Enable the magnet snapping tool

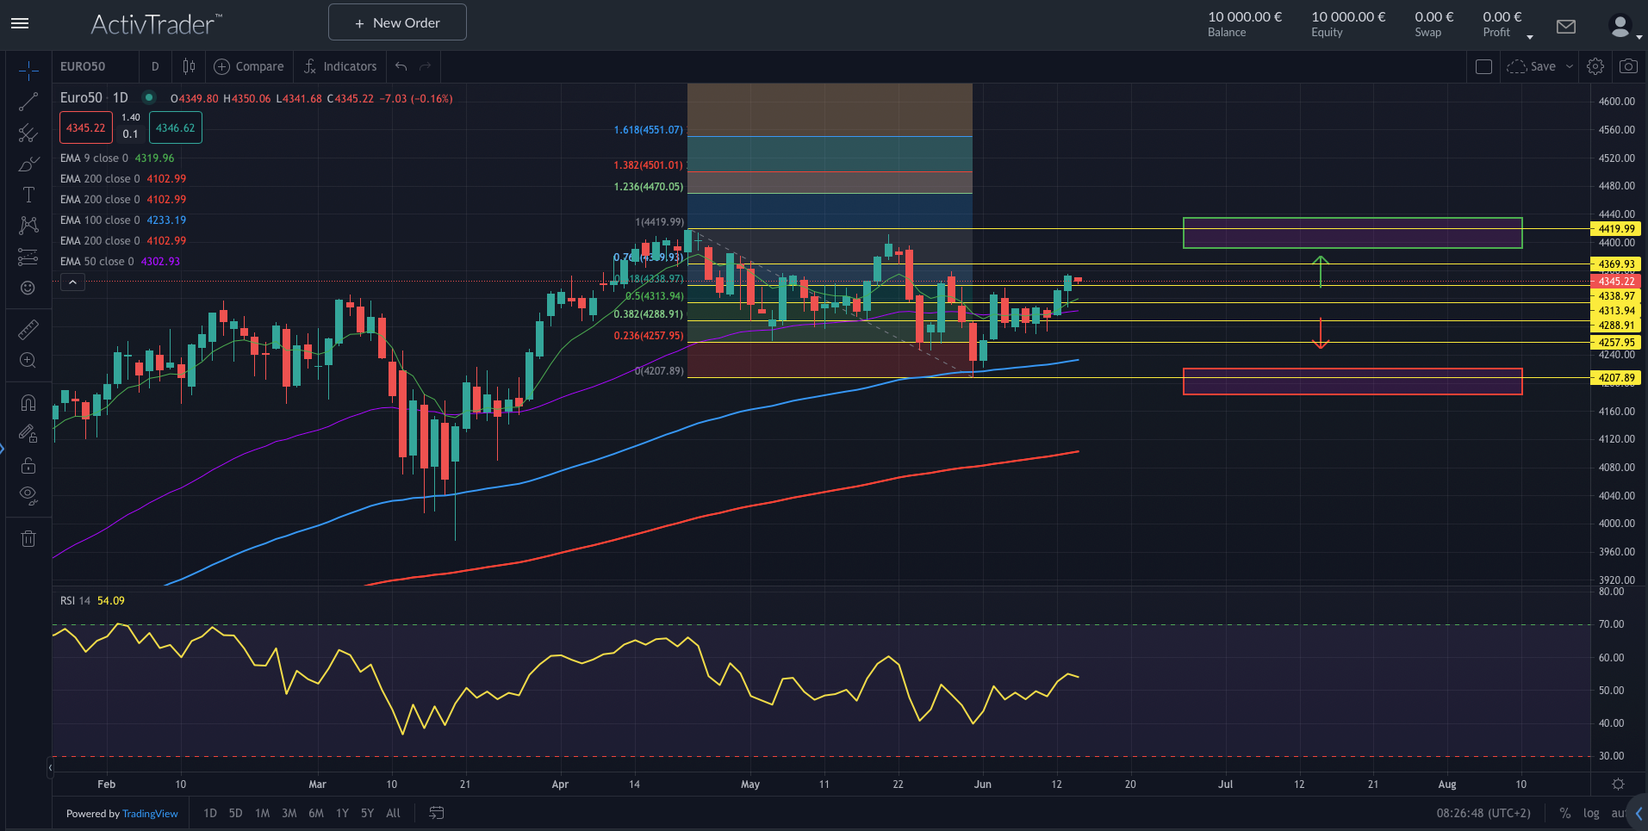28,402
